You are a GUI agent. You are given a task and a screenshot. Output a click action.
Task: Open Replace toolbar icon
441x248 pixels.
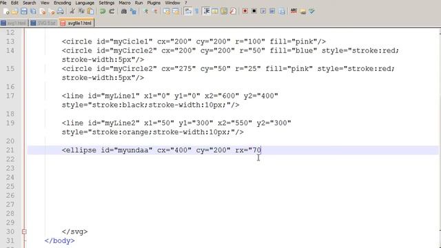133,11
